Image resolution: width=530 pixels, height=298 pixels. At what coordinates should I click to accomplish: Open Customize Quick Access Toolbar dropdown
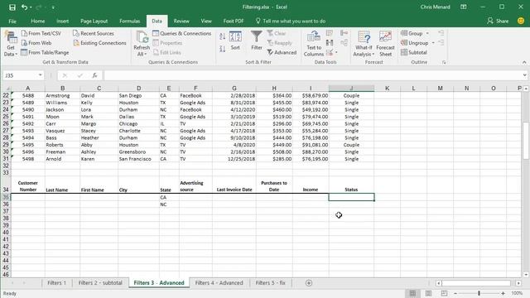click(x=53, y=7)
